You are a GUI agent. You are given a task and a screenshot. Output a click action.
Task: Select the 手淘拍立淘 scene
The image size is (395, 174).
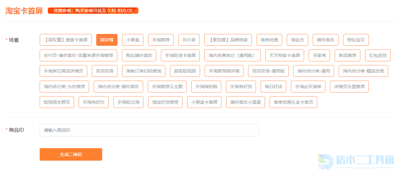pyautogui.click(x=128, y=102)
